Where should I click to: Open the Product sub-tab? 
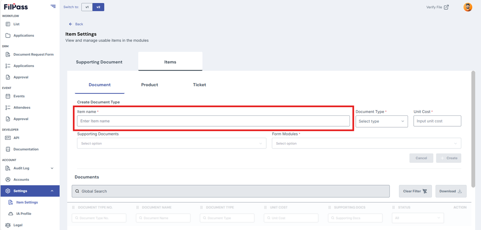[150, 85]
